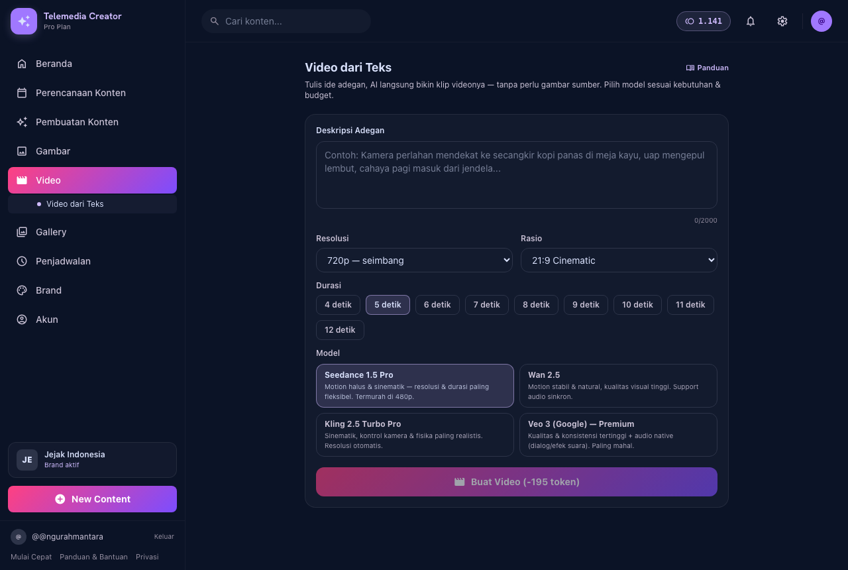The image size is (848, 570).
Task: Select the 4 detik duration
Action: click(x=338, y=305)
